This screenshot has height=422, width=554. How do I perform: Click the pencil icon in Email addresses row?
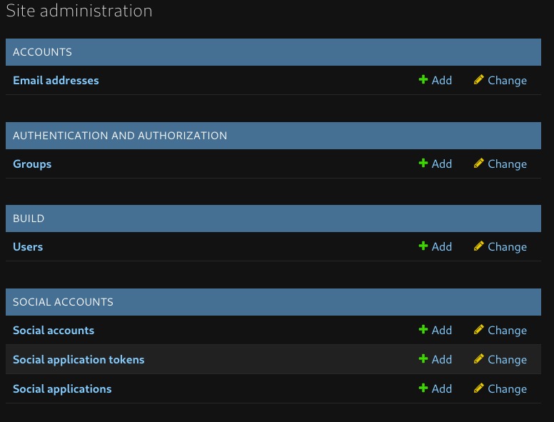(479, 79)
